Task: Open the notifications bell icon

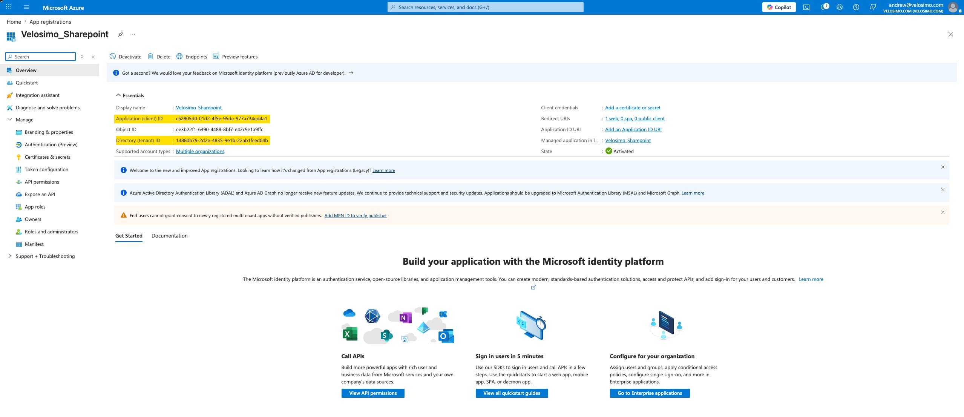Action: pyautogui.click(x=824, y=7)
